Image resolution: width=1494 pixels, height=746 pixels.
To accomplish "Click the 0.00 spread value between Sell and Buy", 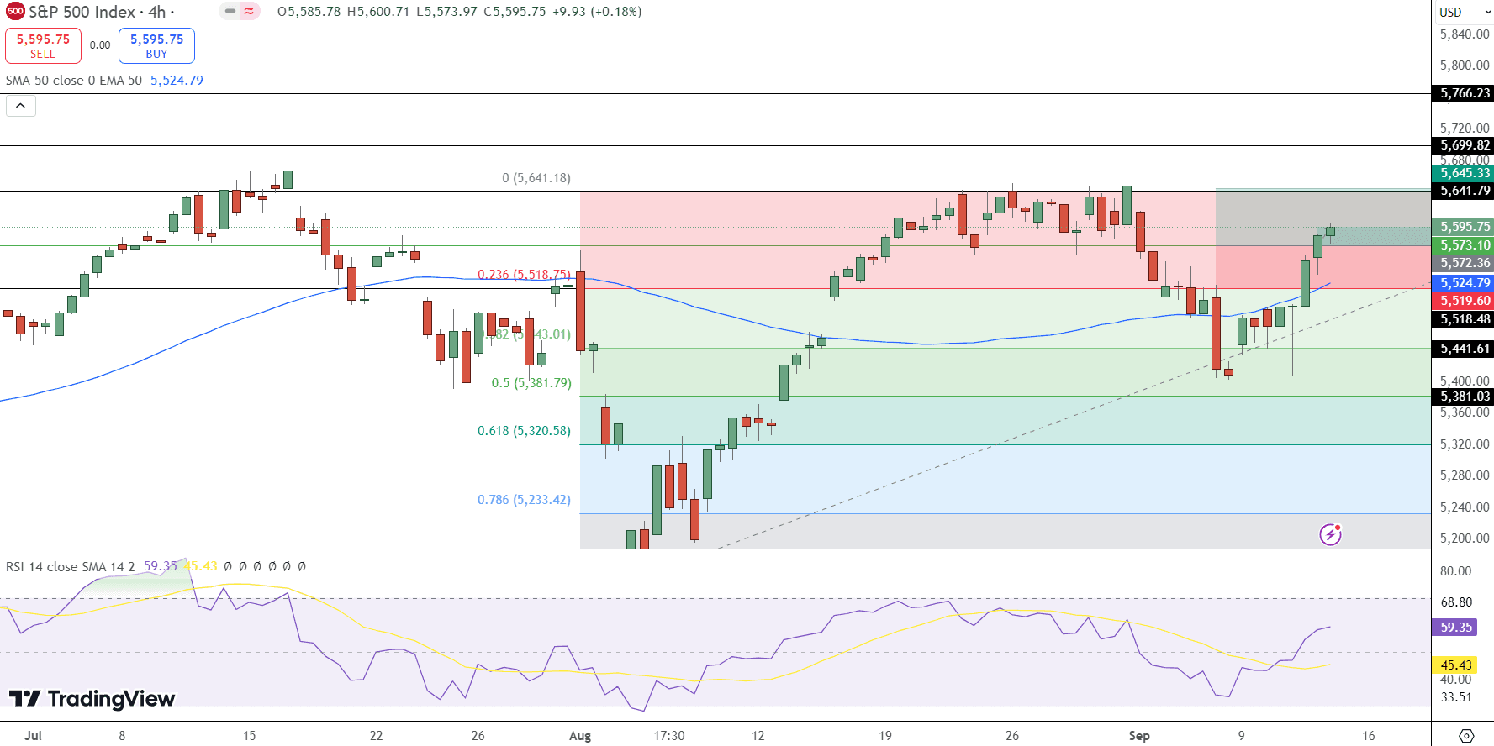I will [100, 45].
